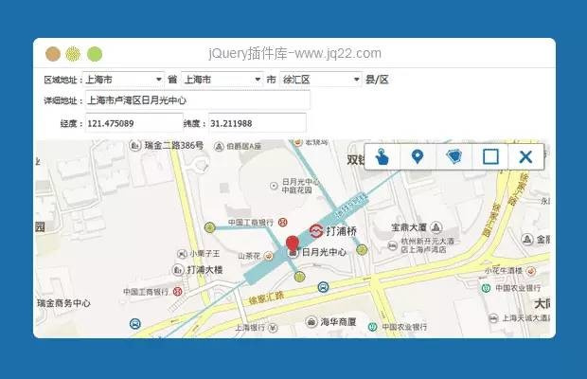This screenshot has width=587, height=379.
Task: Click the longitude field 121.475089
Action: [x=134, y=123]
